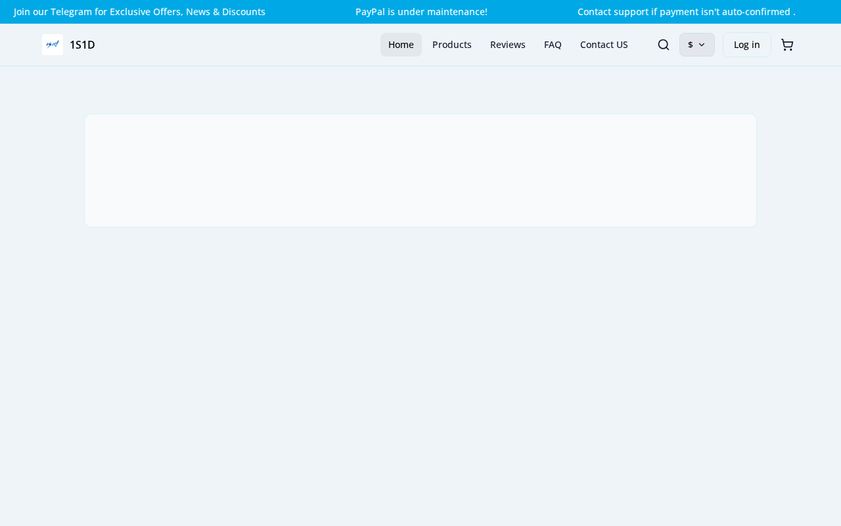Image resolution: width=841 pixels, height=526 pixels.
Task: Click the 1S1D brand name link
Action: (x=82, y=45)
